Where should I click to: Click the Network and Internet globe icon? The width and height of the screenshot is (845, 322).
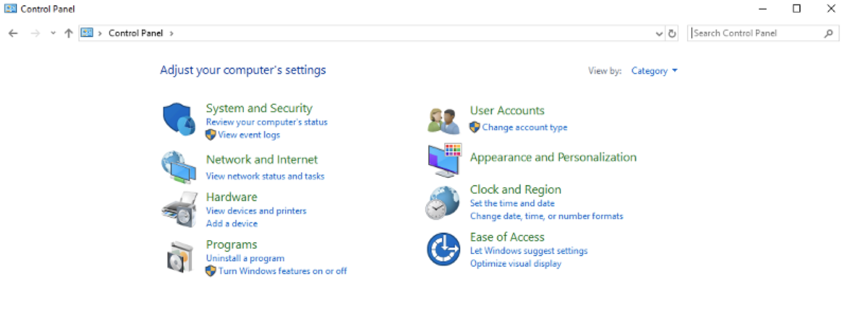click(x=179, y=167)
